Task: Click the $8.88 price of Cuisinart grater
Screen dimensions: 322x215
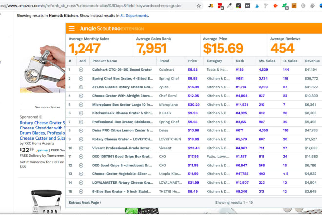Action: [x=192, y=70]
